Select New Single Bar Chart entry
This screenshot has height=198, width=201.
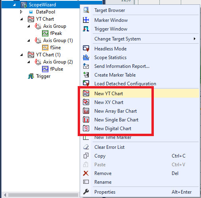pyautogui.click(x=140, y=119)
